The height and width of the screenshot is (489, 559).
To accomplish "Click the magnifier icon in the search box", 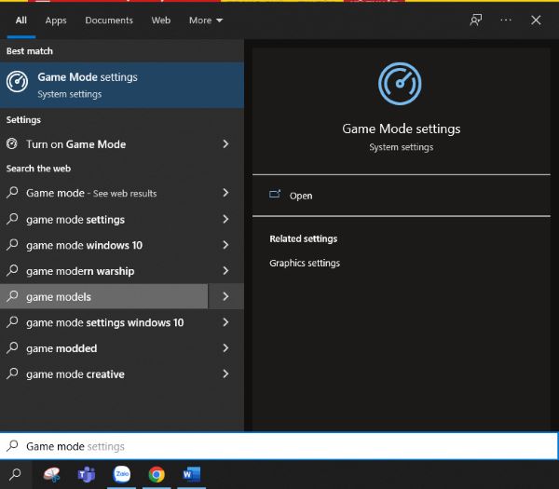I will pos(12,445).
